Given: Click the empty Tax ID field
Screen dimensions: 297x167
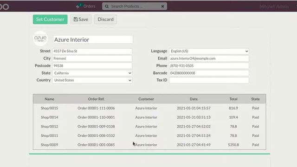Looking at the screenshot, I should coord(209,80).
